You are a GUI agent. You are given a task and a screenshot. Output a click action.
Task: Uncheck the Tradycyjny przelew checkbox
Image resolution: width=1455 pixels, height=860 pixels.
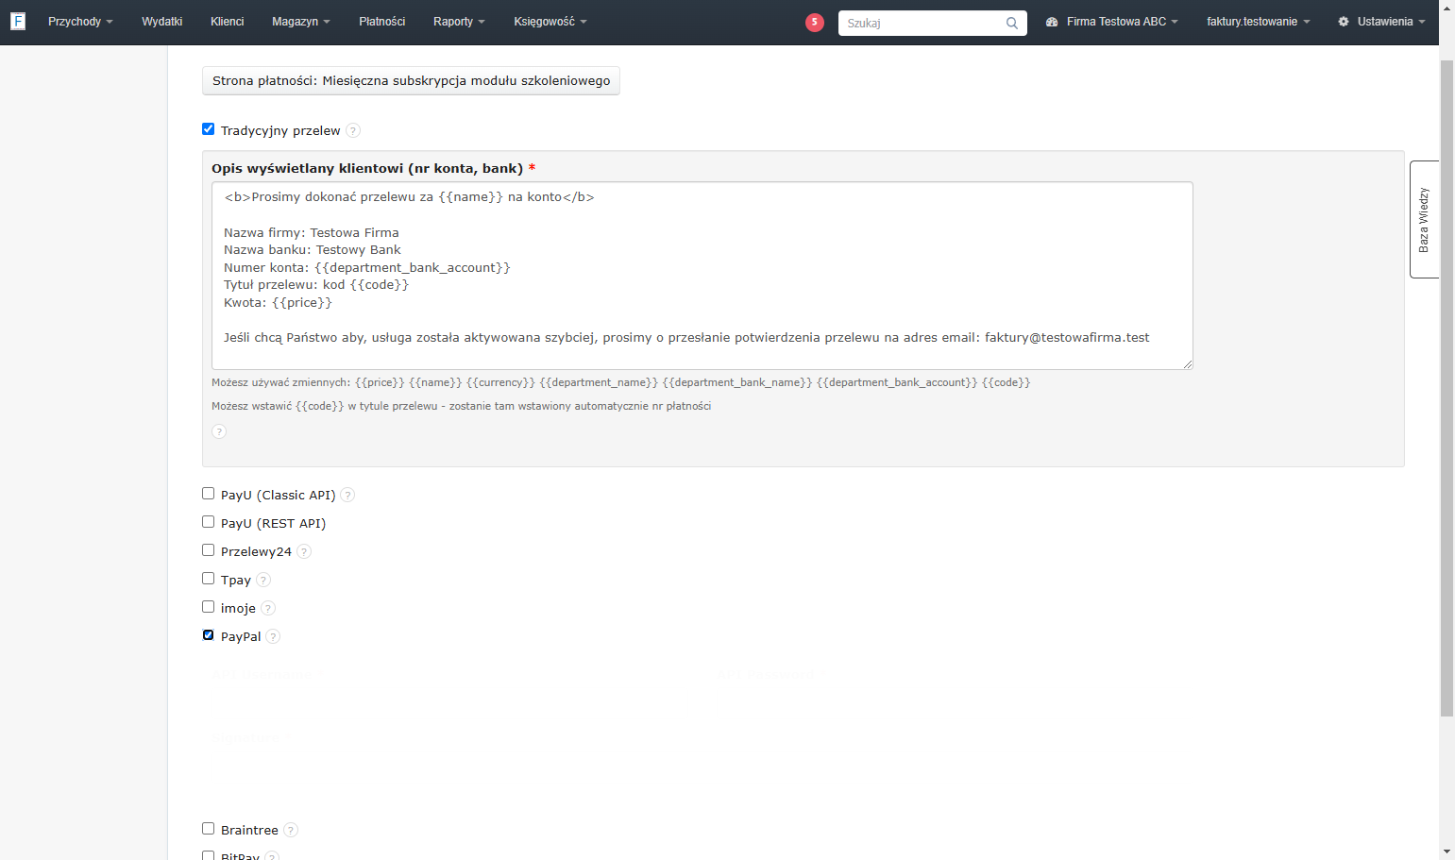point(209,129)
